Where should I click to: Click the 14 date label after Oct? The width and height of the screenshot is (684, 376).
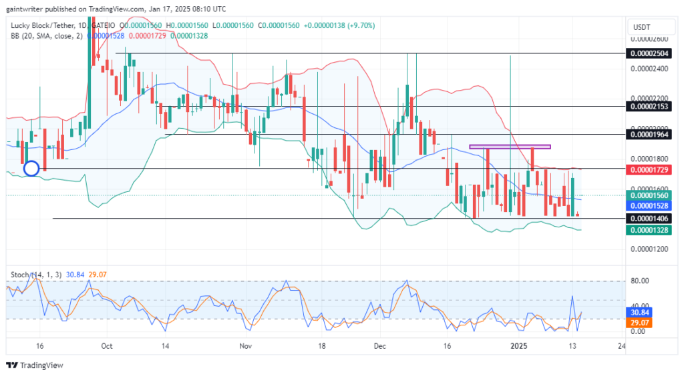click(x=166, y=346)
